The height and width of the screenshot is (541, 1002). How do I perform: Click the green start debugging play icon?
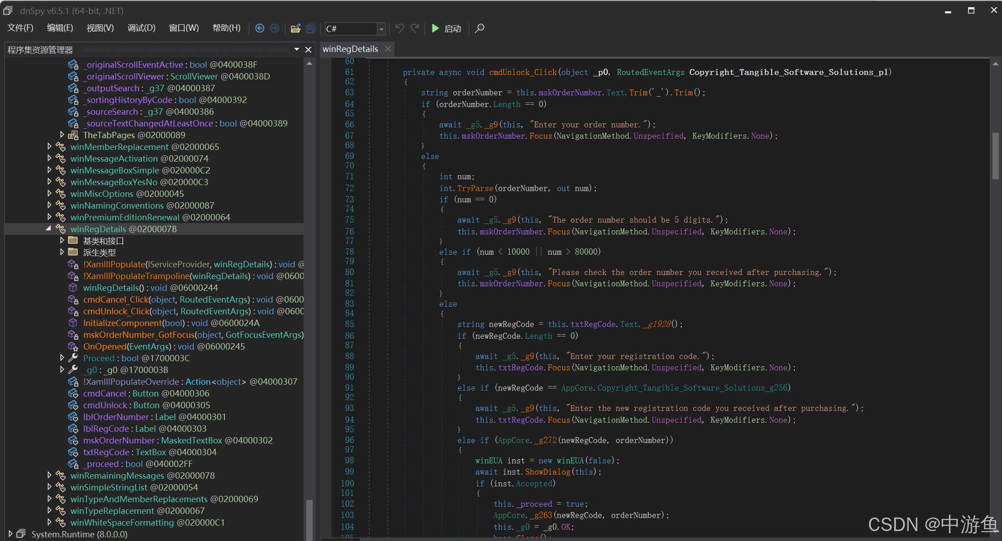pyautogui.click(x=435, y=28)
